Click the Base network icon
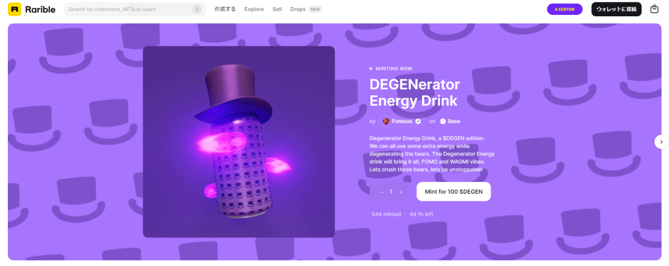The height and width of the screenshot is (266, 669). (443, 121)
